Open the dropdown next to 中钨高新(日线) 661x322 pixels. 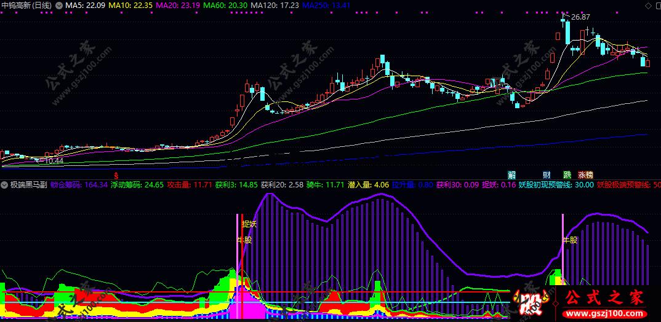[58, 6]
